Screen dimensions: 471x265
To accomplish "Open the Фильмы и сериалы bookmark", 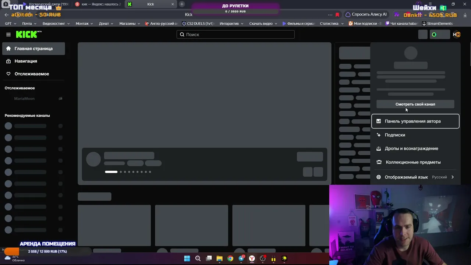I will 299,24.
